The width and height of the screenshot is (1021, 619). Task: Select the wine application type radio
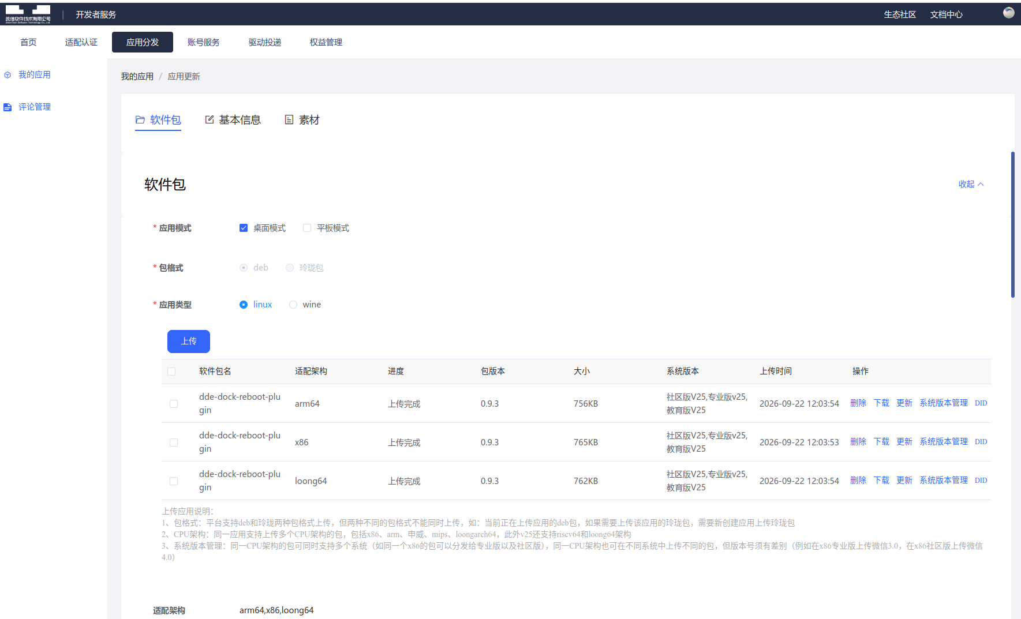click(x=293, y=305)
